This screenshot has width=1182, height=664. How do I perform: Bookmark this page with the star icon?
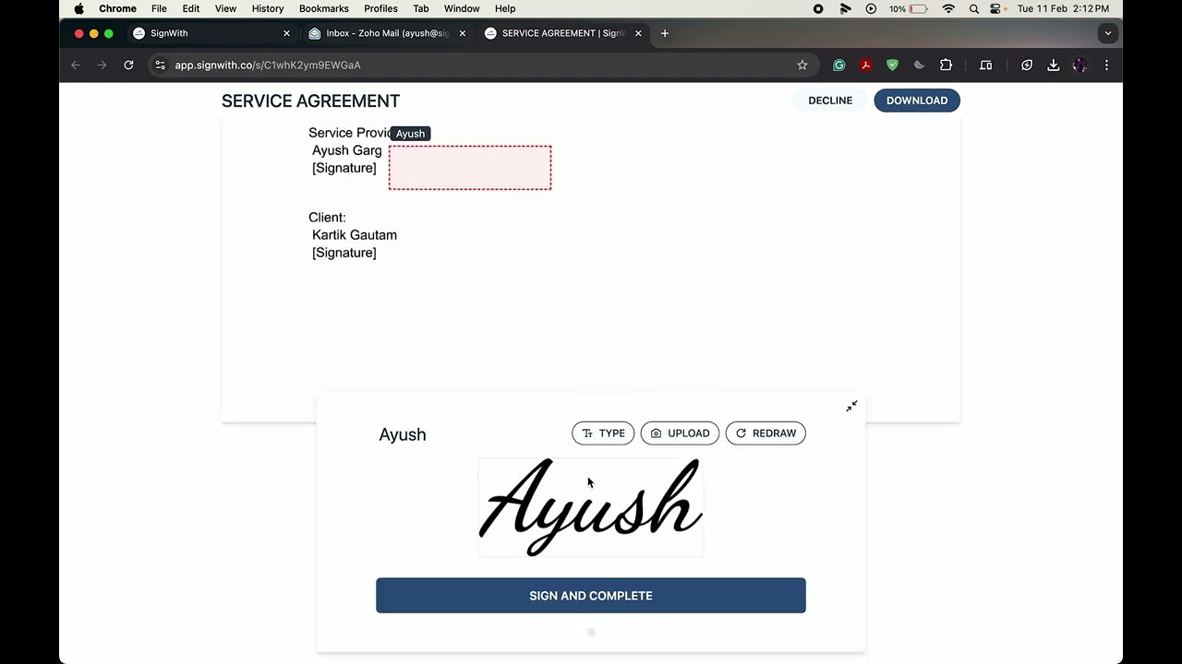(802, 65)
